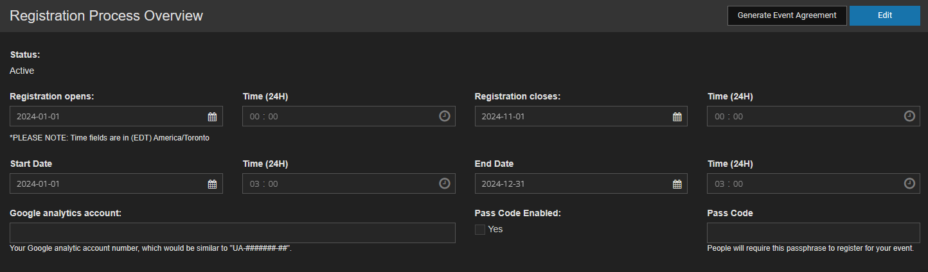928x272 pixels.
Task: Select the Registration closes date 2024-11-01 field
Action: [581, 116]
